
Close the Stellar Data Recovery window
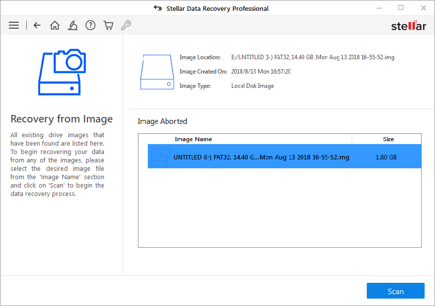(x=423, y=8)
